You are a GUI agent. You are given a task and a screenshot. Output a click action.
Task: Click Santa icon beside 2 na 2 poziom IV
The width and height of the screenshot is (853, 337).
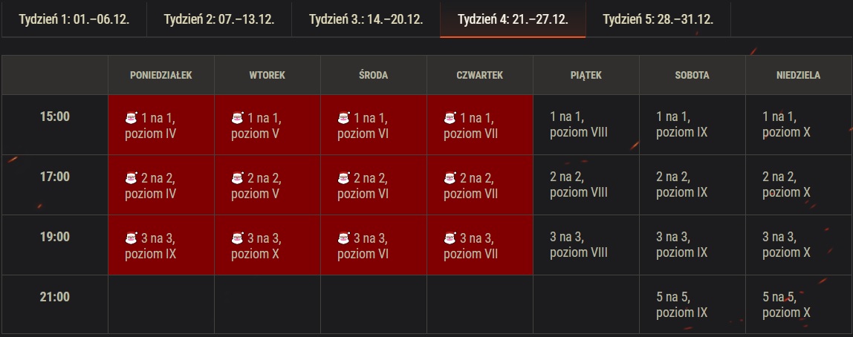[x=131, y=177]
